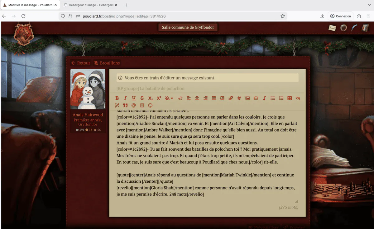The height and width of the screenshot is (229, 374).
Task: Click the boxed panel icon next to @
Action: (x=142, y=105)
